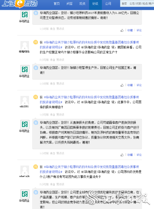Click the 上证e互动 site logo
Image resolution: width=154 pixels, height=209 pixels.
click(20, 4)
